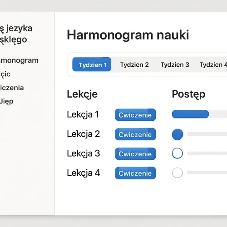Open the harmonogram item in the sidebar
The width and height of the screenshot is (227, 227).
coord(19,60)
